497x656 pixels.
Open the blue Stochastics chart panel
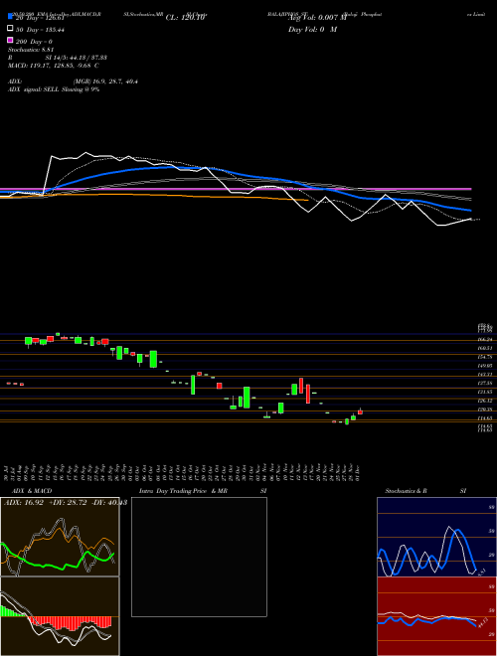(x=436, y=537)
